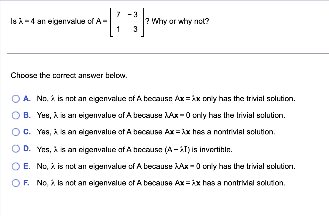Click the divider line below the question
This screenshot has height=216, width=329.
click(x=164, y=53)
